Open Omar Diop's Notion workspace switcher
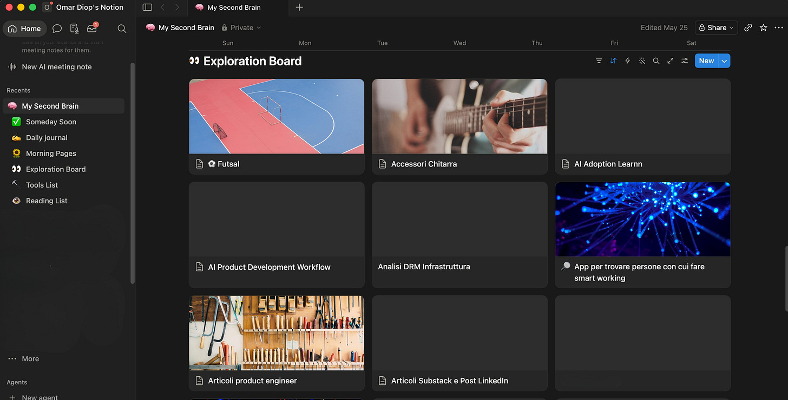This screenshot has height=400, width=788. (x=83, y=8)
